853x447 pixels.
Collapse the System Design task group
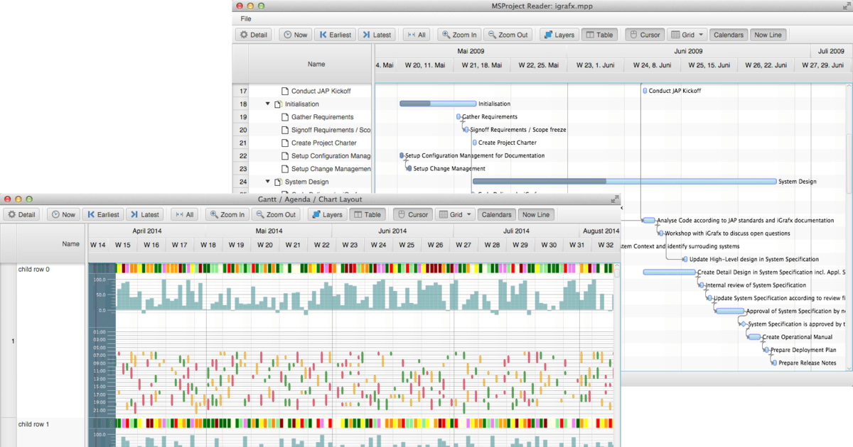(267, 182)
